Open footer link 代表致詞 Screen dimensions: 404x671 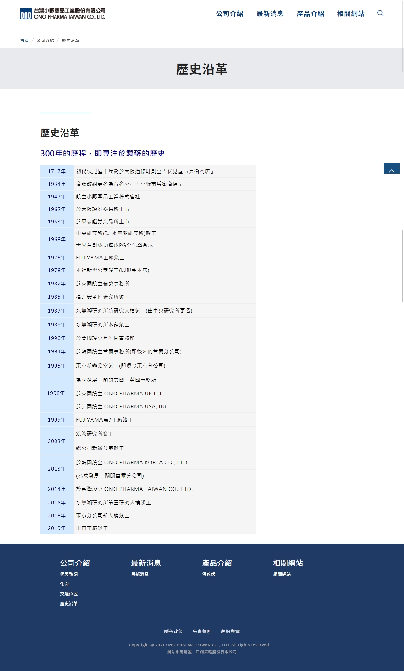pos(69,574)
